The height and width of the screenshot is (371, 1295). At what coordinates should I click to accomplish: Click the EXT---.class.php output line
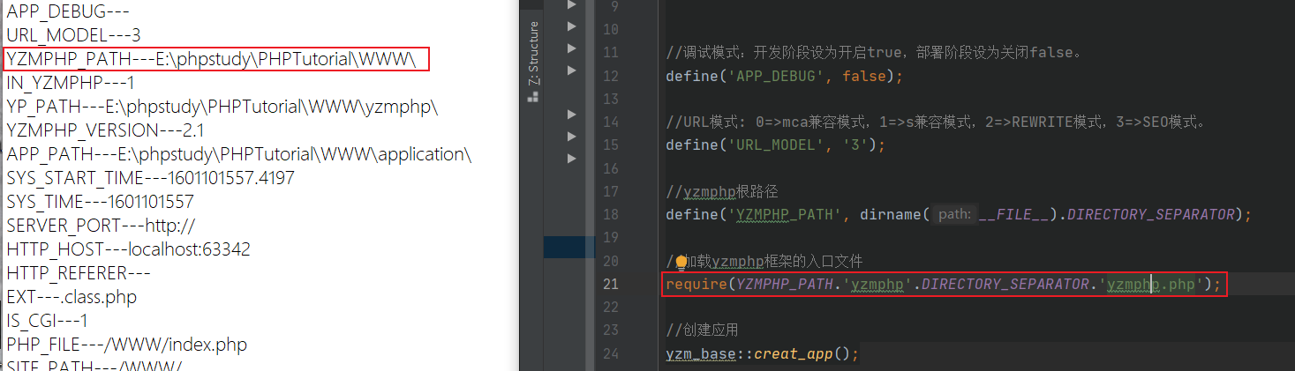point(72,297)
